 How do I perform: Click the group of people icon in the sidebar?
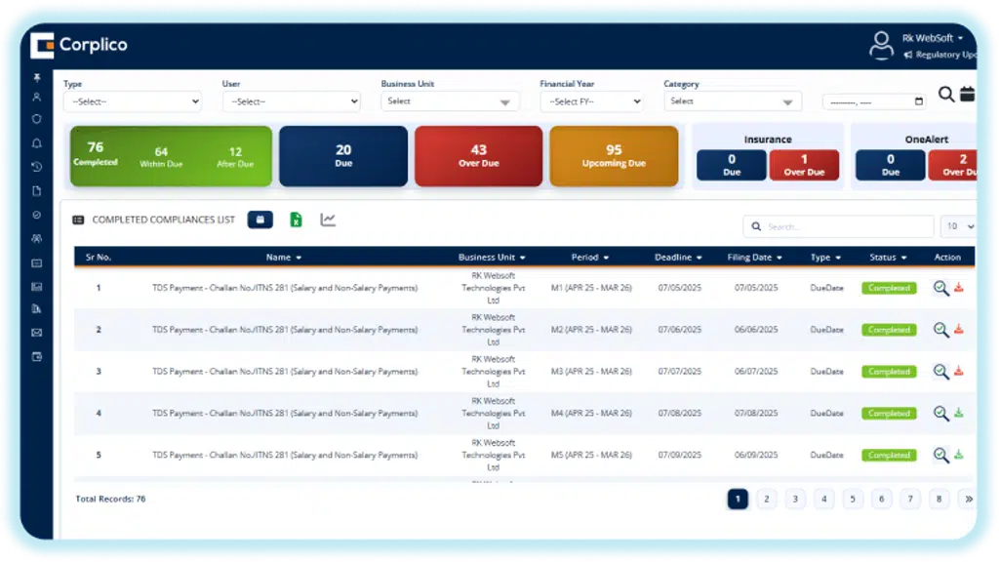click(37, 239)
